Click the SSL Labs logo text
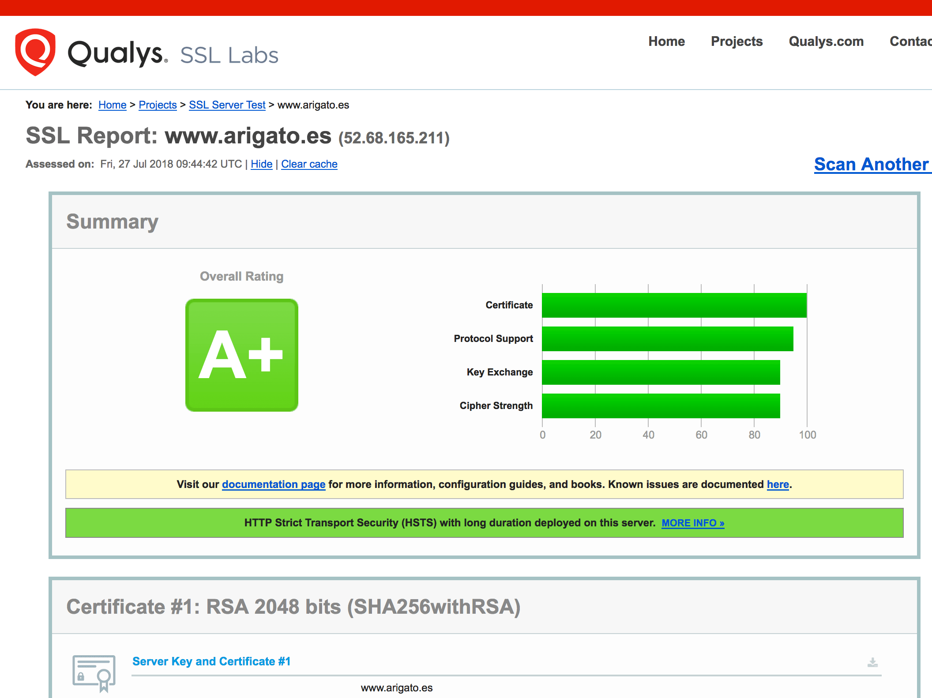 (x=229, y=56)
